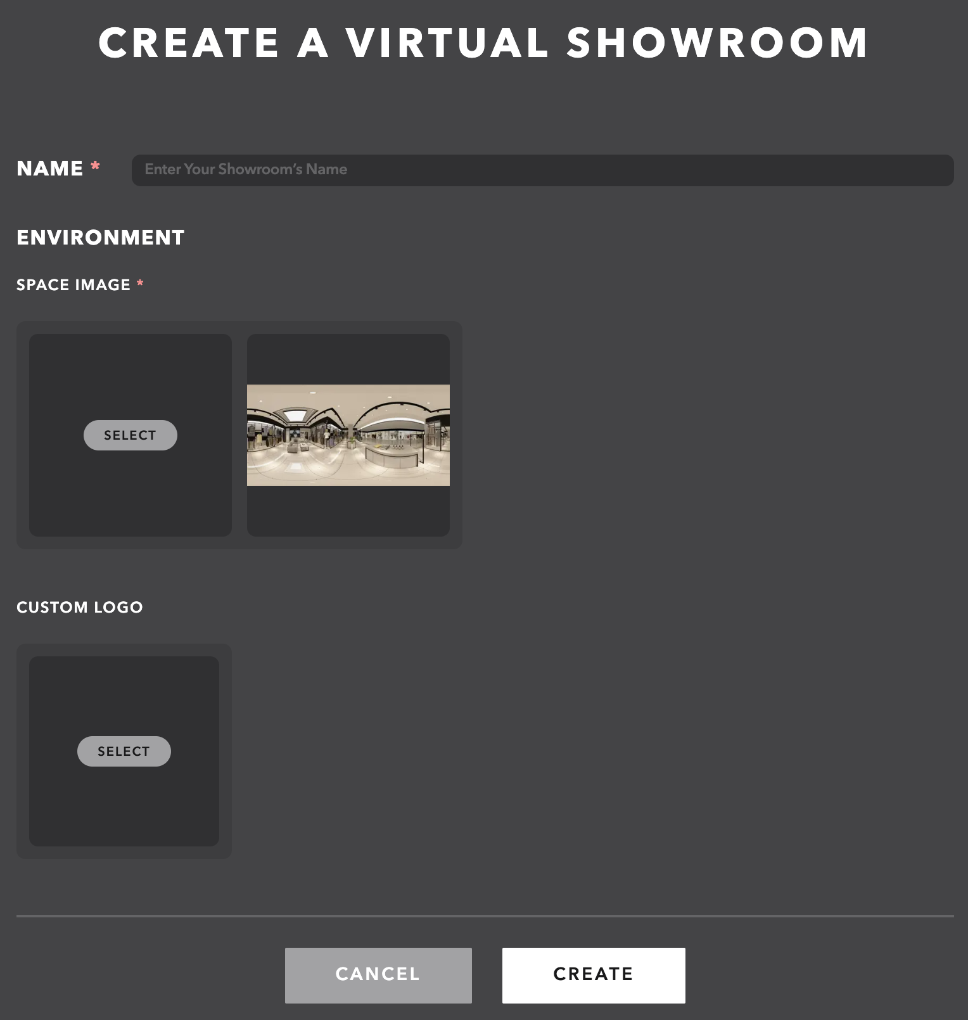Choose the panoramic store space image thumbnail
968x1020 pixels.
(348, 435)
